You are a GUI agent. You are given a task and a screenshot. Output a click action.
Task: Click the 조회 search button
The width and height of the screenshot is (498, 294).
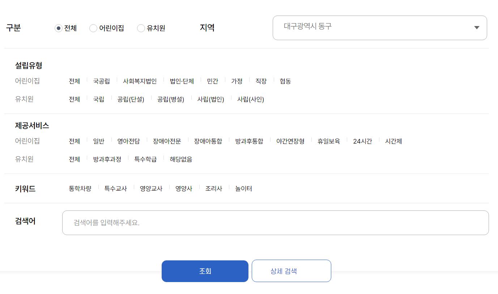tap(205, 271)
